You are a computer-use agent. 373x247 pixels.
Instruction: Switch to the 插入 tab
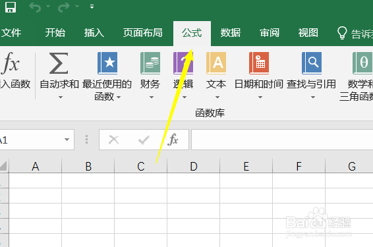[94, 33]
